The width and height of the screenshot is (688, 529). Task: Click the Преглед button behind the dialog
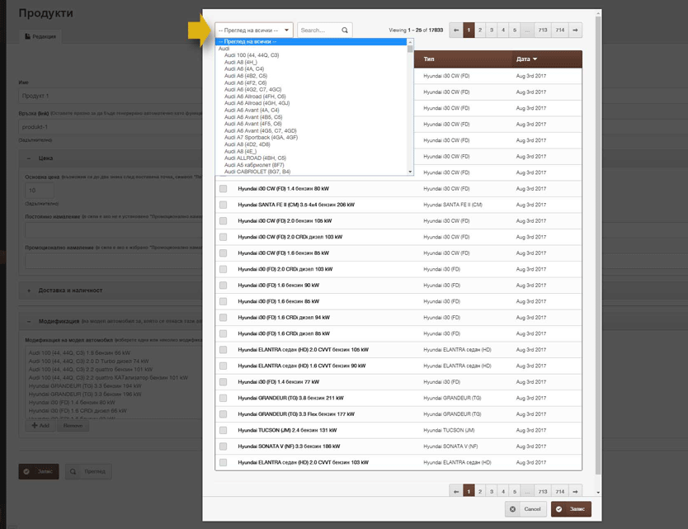88,471
